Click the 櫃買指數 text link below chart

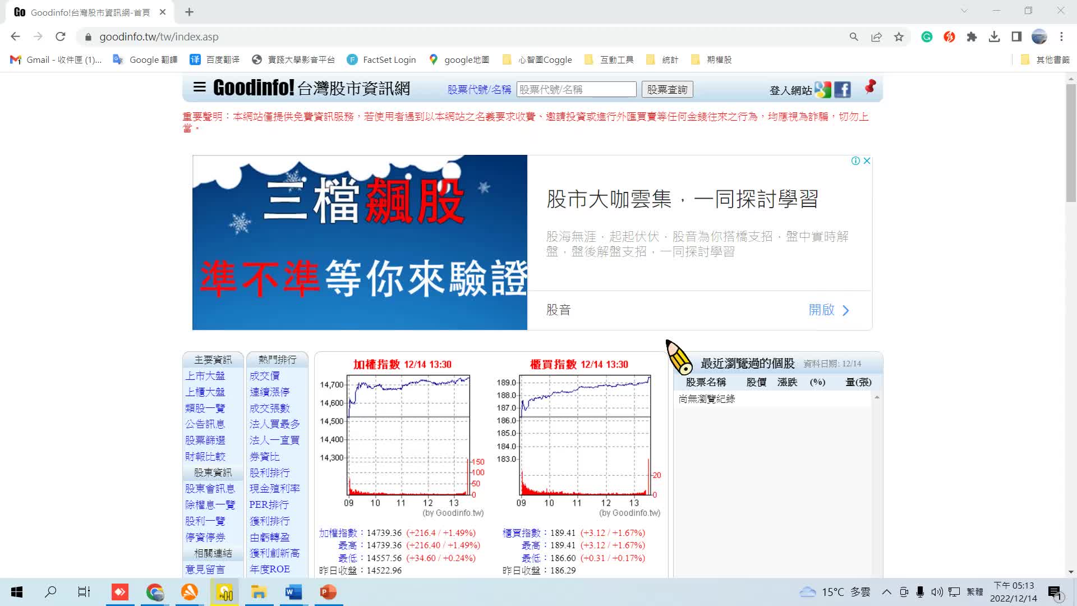[522, 533]
